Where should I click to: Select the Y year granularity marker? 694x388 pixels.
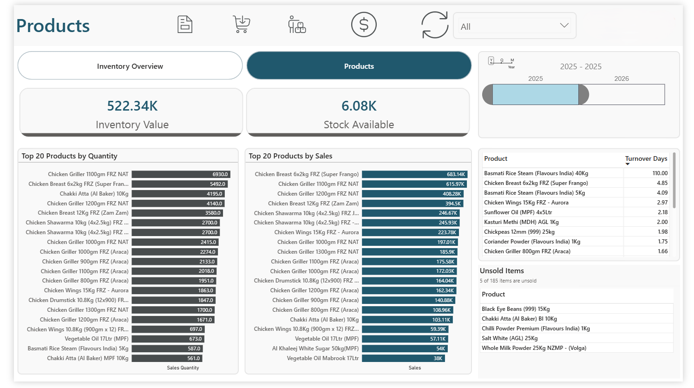[x=491, y=60]
